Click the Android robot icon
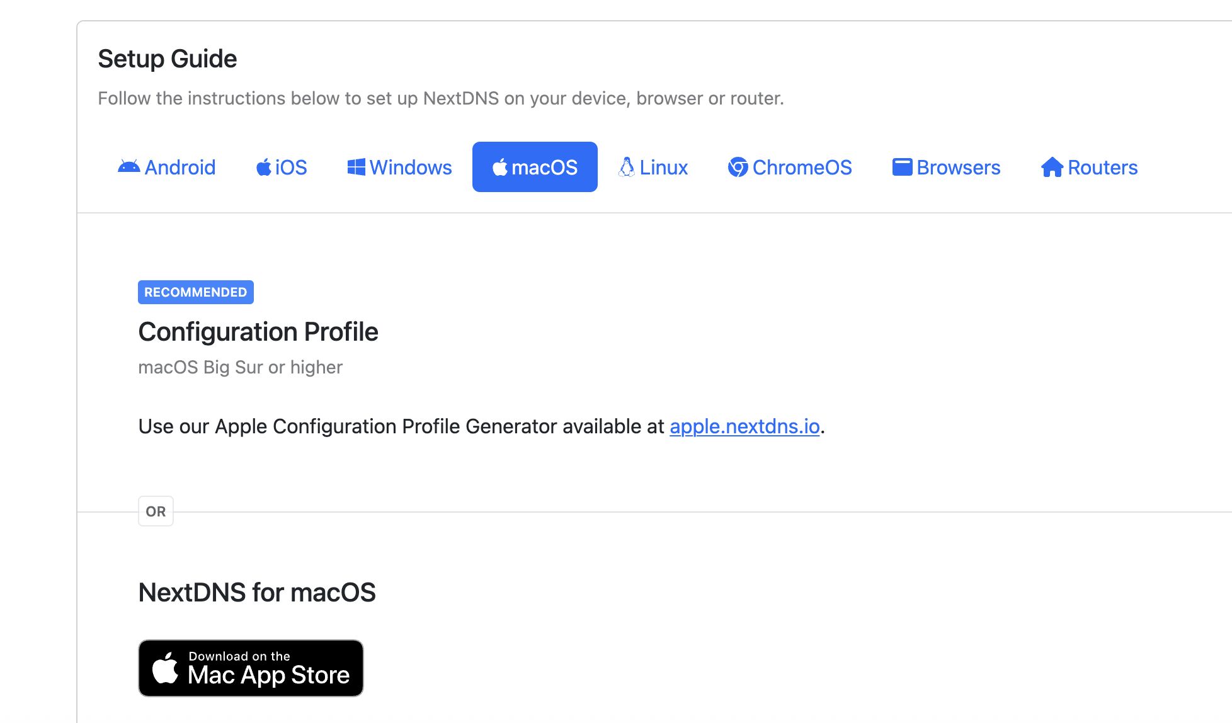The width and height of the screenshot is (1232, 723). [x=128, y=167]
